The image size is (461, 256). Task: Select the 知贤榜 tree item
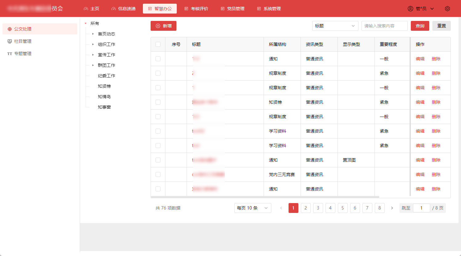click(x=104, y=86)
